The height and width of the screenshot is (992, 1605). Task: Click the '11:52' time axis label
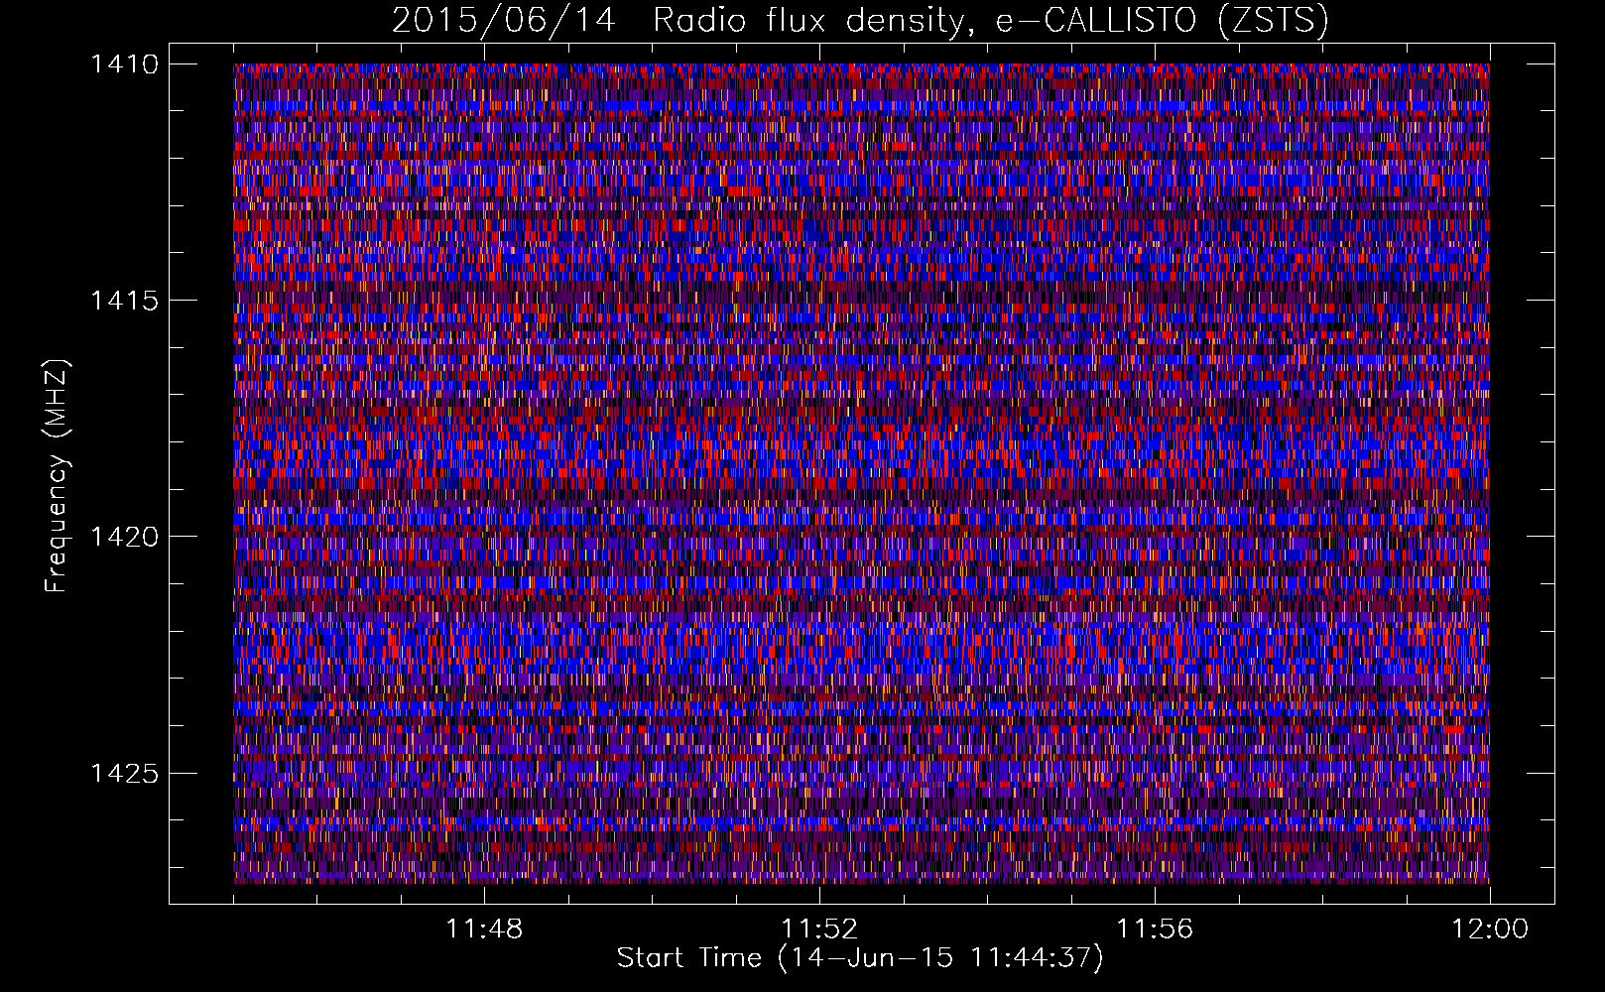(819, 930)
